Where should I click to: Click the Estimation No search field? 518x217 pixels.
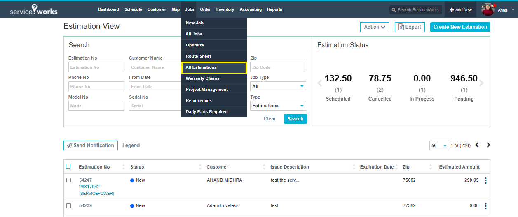(x=96, y=67)
